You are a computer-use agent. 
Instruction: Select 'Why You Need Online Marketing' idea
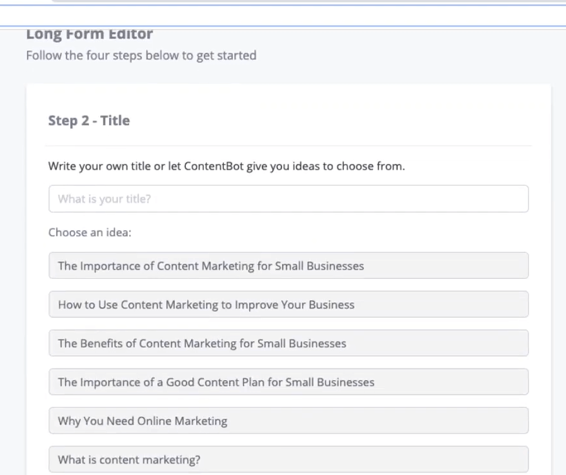tap(288, 421)
